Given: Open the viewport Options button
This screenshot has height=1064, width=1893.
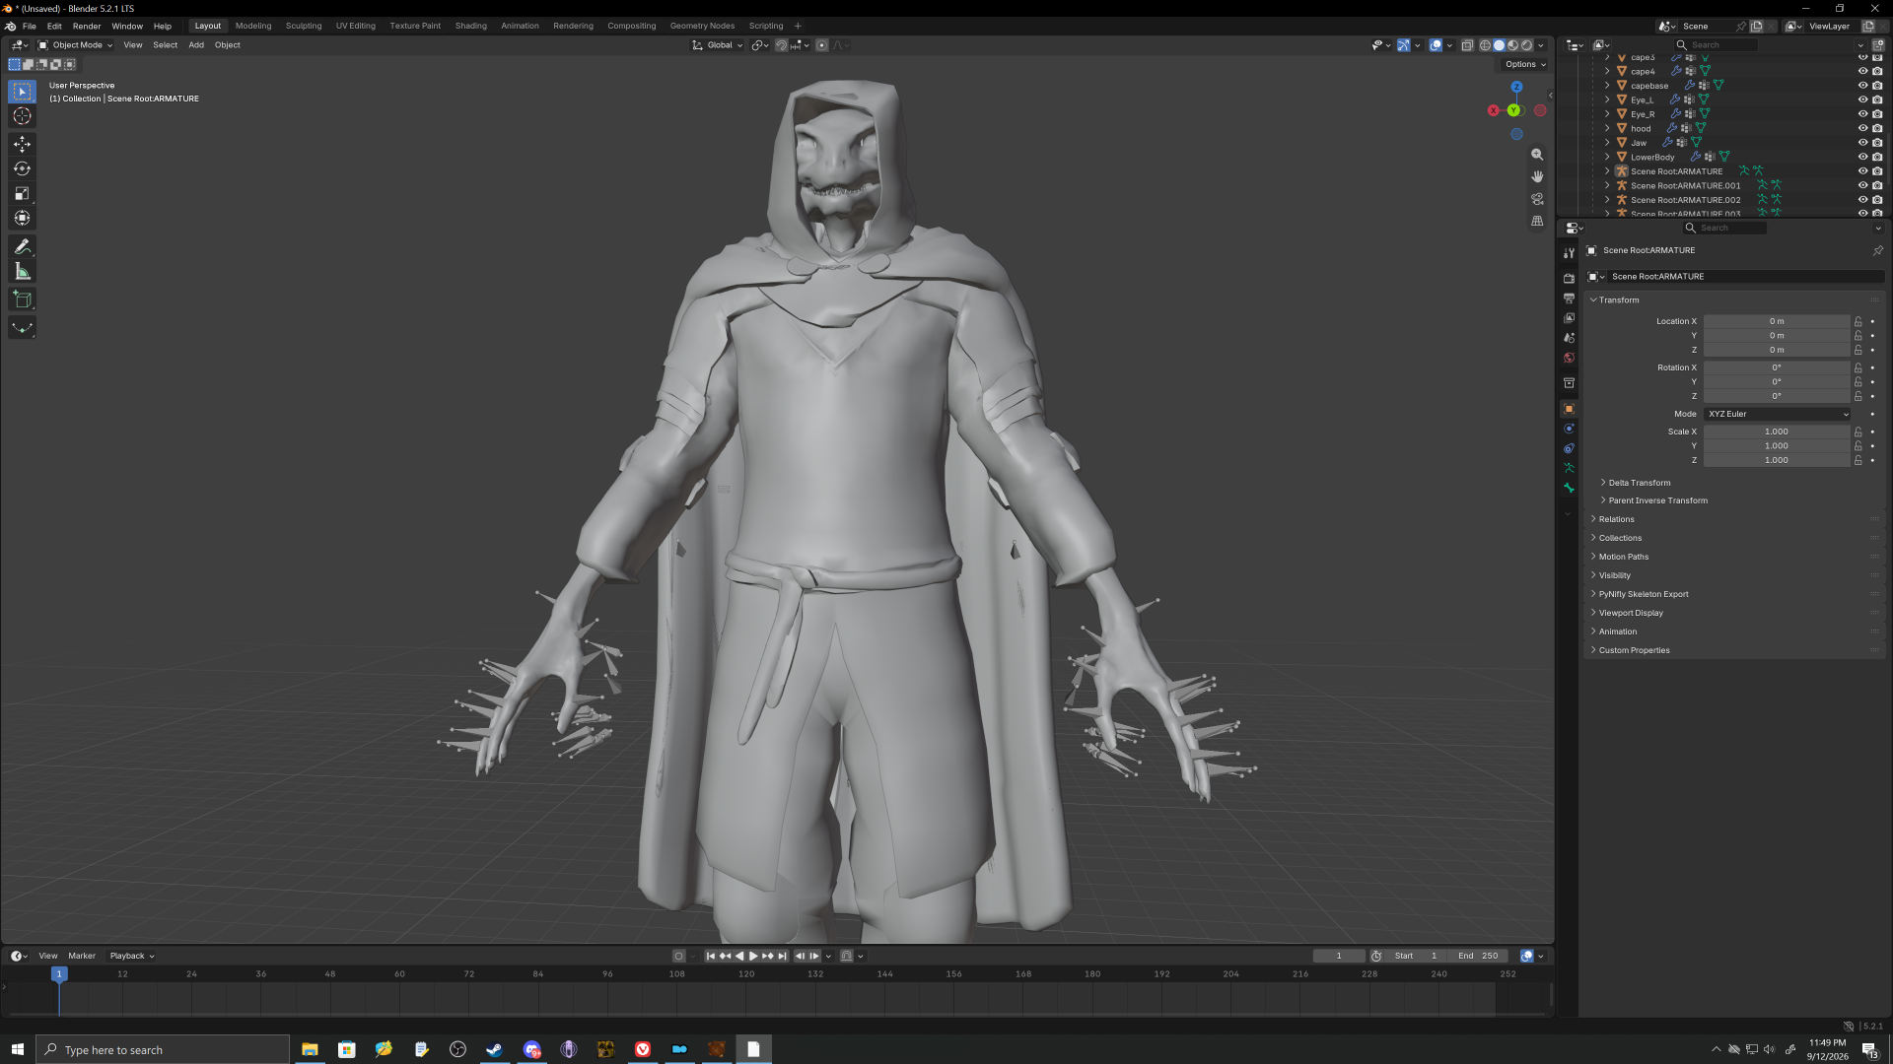Looking at the screenshot, I should point(1525,64).
